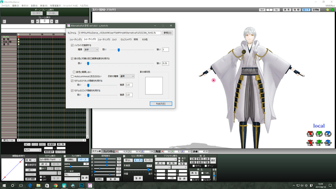
Task: Toggle 自動設定 checkbox in interpolation curve panel
Action: (x=26, y=165)
